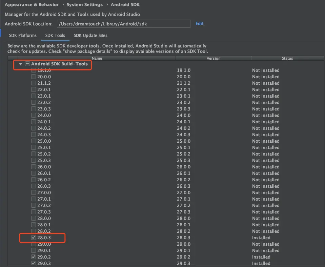
Task: Toggle the Android SDK Build-Tools group checkbox
Action: pos(27,64)
